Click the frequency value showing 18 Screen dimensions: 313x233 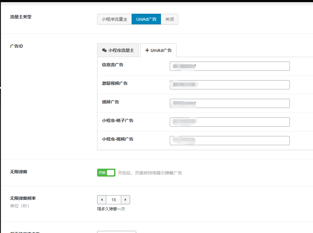coord(113,199)
